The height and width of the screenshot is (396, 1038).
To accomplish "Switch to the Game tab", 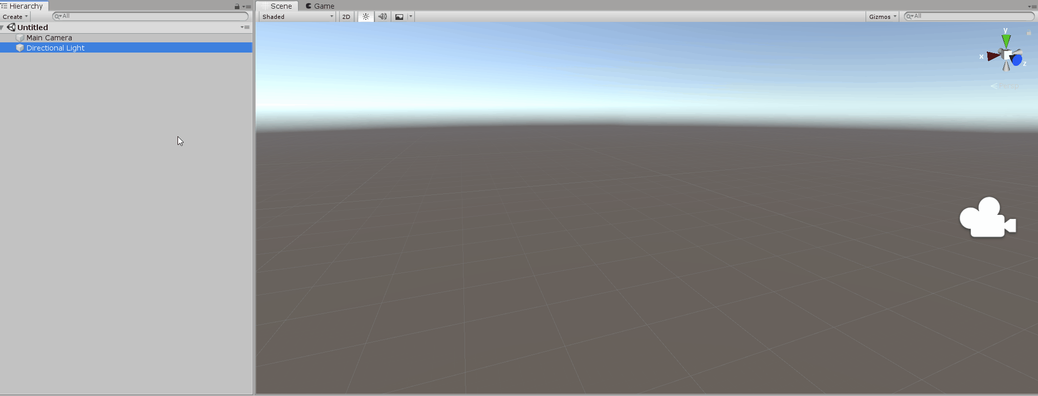I will click(x=320, y=6).
